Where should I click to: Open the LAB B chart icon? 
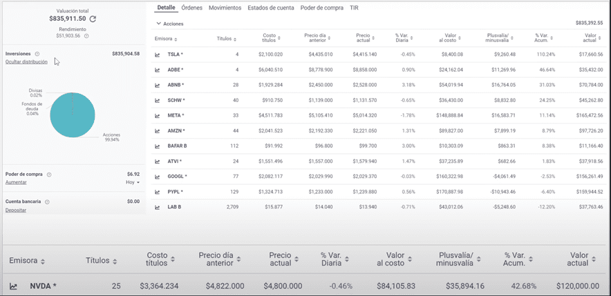click(x=158, y=206)
